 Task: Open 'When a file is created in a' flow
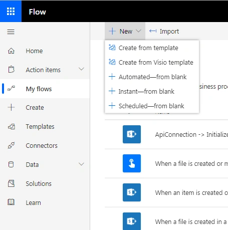(x=191, y=221)
